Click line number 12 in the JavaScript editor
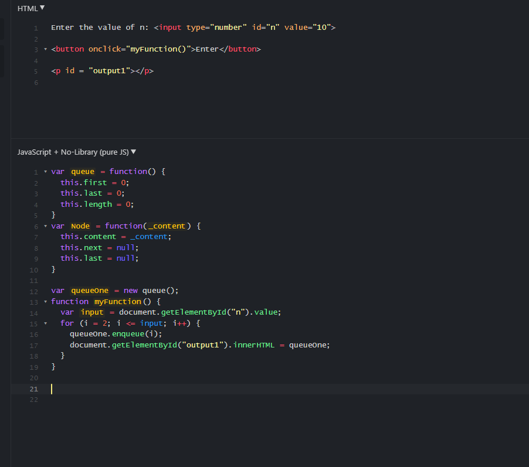Screen dimensions: 529x467 (x=33, y=291)
